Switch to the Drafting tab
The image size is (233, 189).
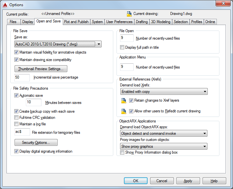(x=142, y=22)
